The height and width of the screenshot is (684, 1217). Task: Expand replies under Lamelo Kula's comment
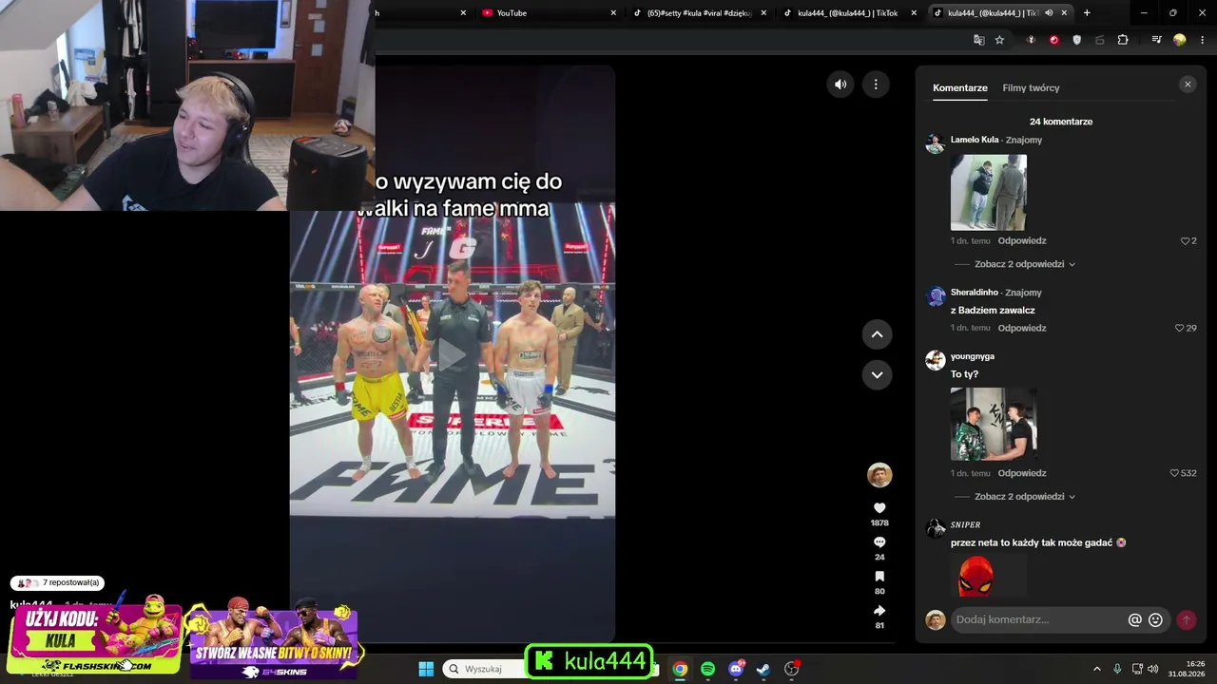[x=1025, y=264]
